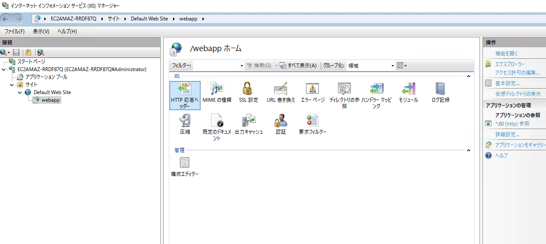
Task: Click アプリケーションをギャラリー link
Action: (520, 145)
